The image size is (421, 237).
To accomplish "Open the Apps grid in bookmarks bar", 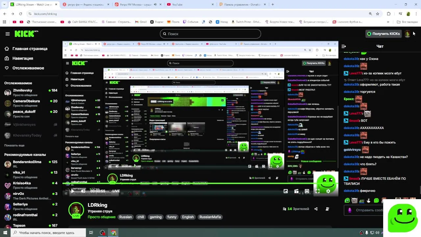I will (4, 22).
